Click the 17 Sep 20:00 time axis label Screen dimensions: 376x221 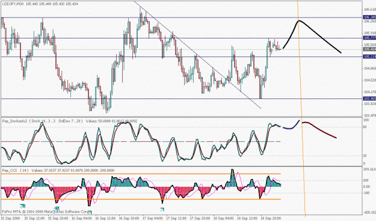[x=199, y=219]
